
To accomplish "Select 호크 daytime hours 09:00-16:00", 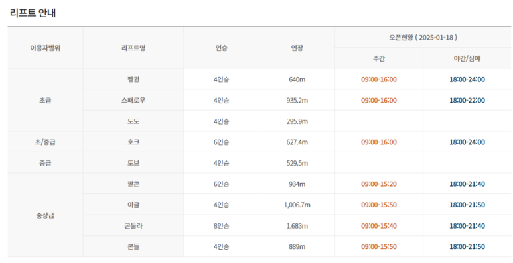I will pos(379,142).
